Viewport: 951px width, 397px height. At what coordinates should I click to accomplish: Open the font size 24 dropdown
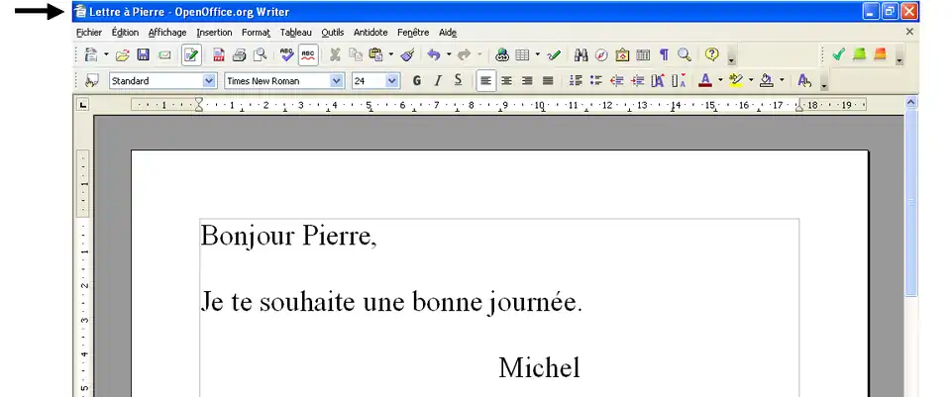click(x=392, y=81)
